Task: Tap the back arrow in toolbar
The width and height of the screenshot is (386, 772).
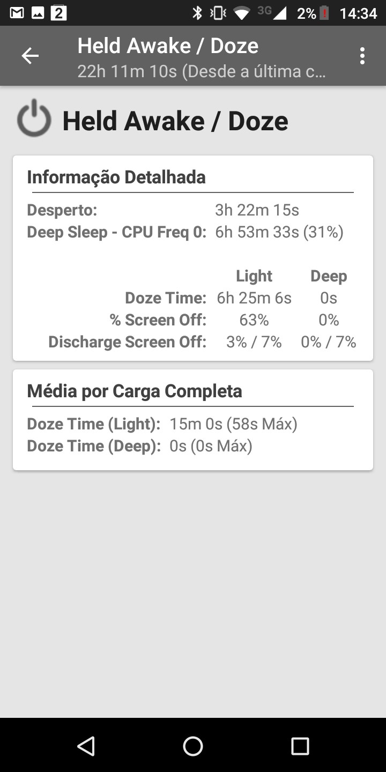Action: [x=30, y=56]
